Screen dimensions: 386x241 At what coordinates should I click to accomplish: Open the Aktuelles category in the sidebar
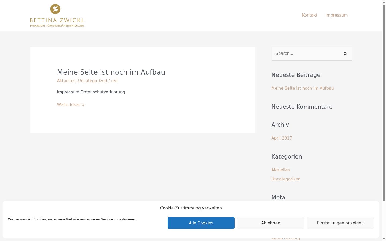tap(281, 170)
